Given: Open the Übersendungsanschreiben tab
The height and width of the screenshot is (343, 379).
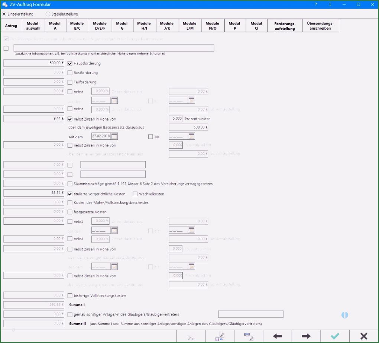Looking at the screenshot, I should [320, 26].
